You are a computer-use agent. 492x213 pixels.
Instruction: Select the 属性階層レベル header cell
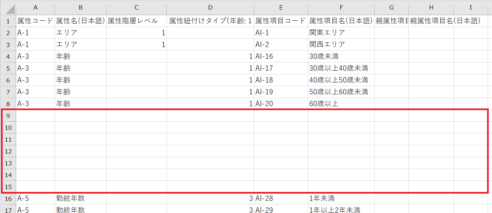(x=136, y=21)
